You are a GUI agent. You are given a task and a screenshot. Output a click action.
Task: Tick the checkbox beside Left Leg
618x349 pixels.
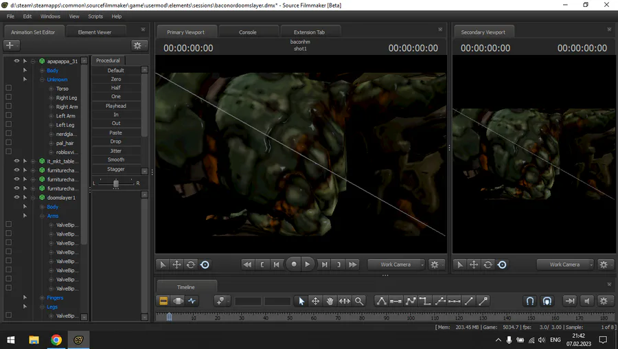[x=9, y=124]
